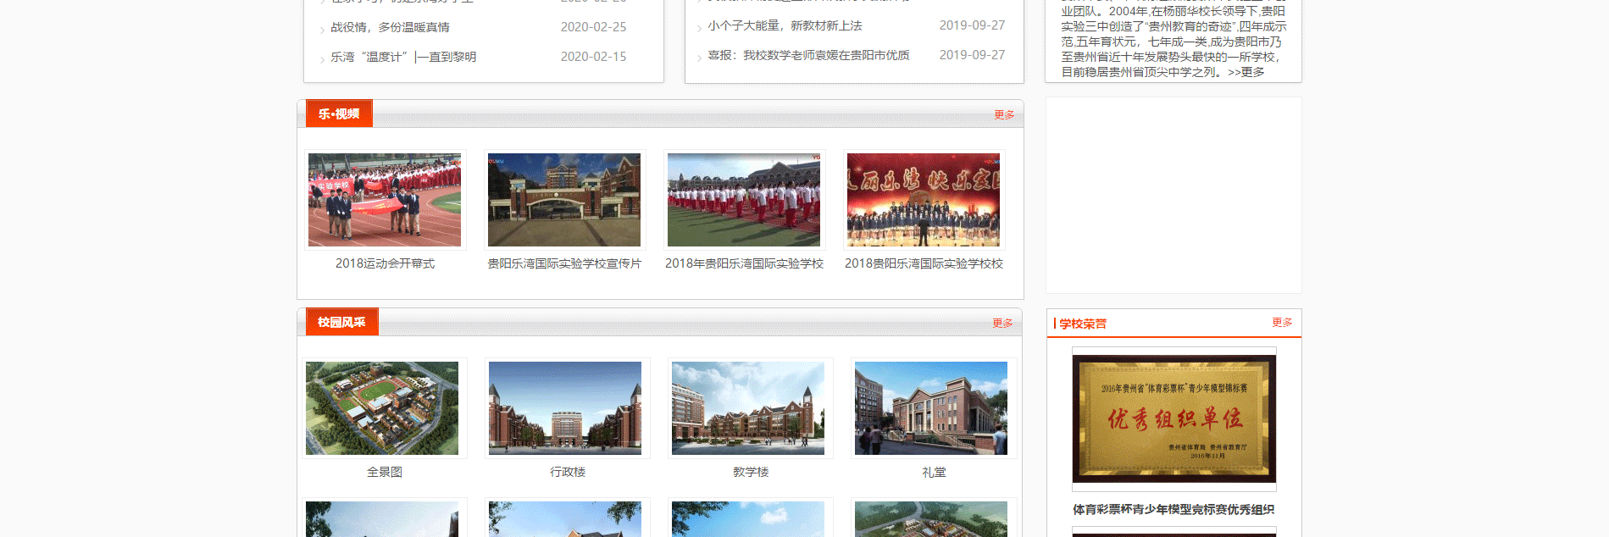Select the 校园风采 section tab
This screenshot has height=537, width=1609.
[341, 322]
